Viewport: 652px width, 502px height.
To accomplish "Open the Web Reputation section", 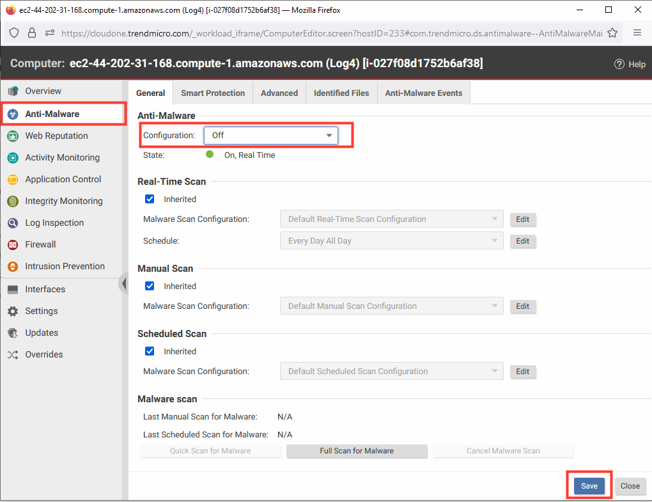I will (x=56, y=136).
